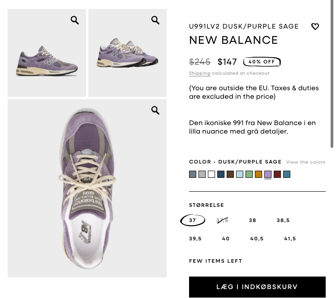This screenshot has height=298, width=336.
Task: Select size 40,5
Action: [x=257, y=239]
